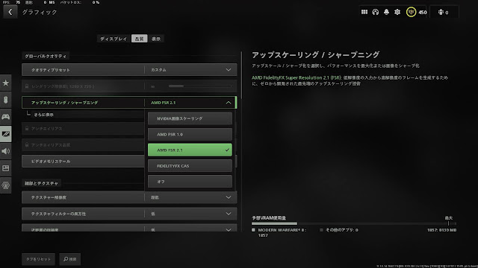Click the settings list scrollbar
The image size is (478, 268).
click(241, 75)
